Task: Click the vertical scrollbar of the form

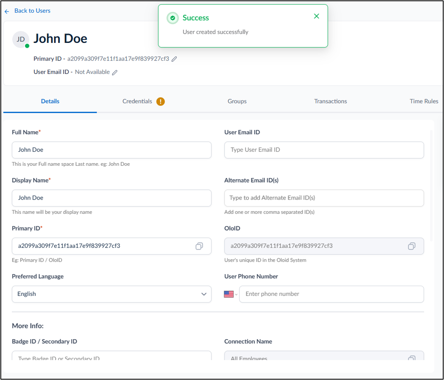Action: pos(431,185)
